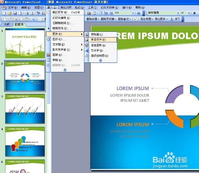
Task: Open the 工具 menu
Action: tap(92, 8)
